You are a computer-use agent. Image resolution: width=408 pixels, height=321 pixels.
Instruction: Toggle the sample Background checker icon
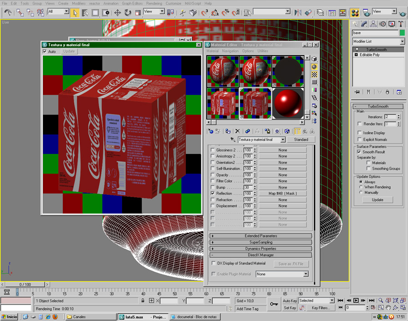pyautogui.click(x=314, y=75)
